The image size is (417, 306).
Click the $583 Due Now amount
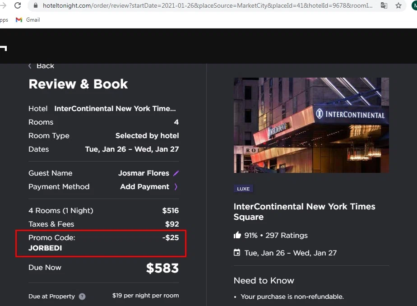pos(162,268)
